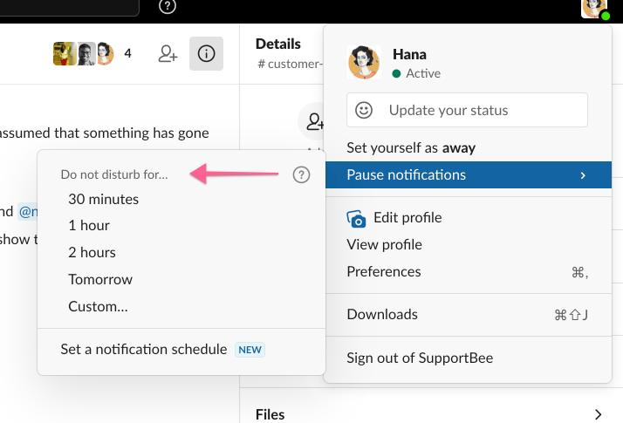The image size is (623, 423).
Task: Click the add people icon in header
Action: tap(168, 54)
